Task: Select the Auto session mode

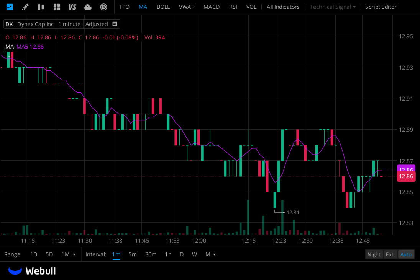Action: [406, 254]
